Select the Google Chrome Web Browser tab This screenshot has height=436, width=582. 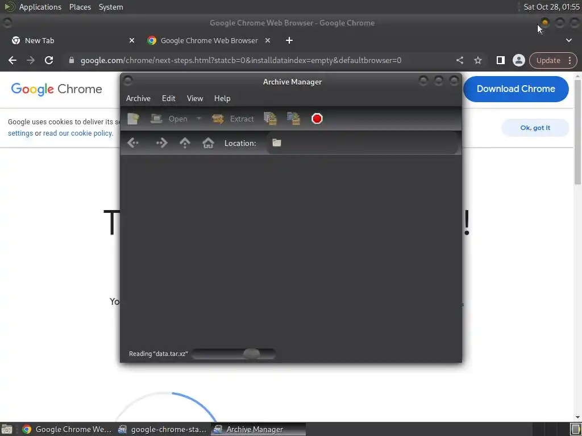[209, 40]
